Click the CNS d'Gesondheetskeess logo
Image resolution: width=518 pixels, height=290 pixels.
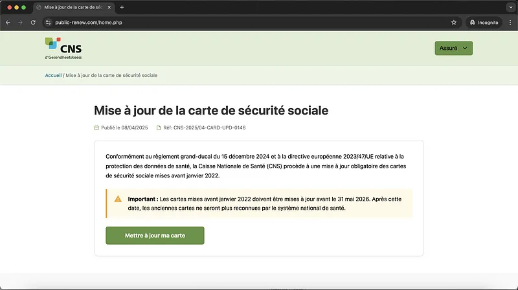[x=63, y=48]
